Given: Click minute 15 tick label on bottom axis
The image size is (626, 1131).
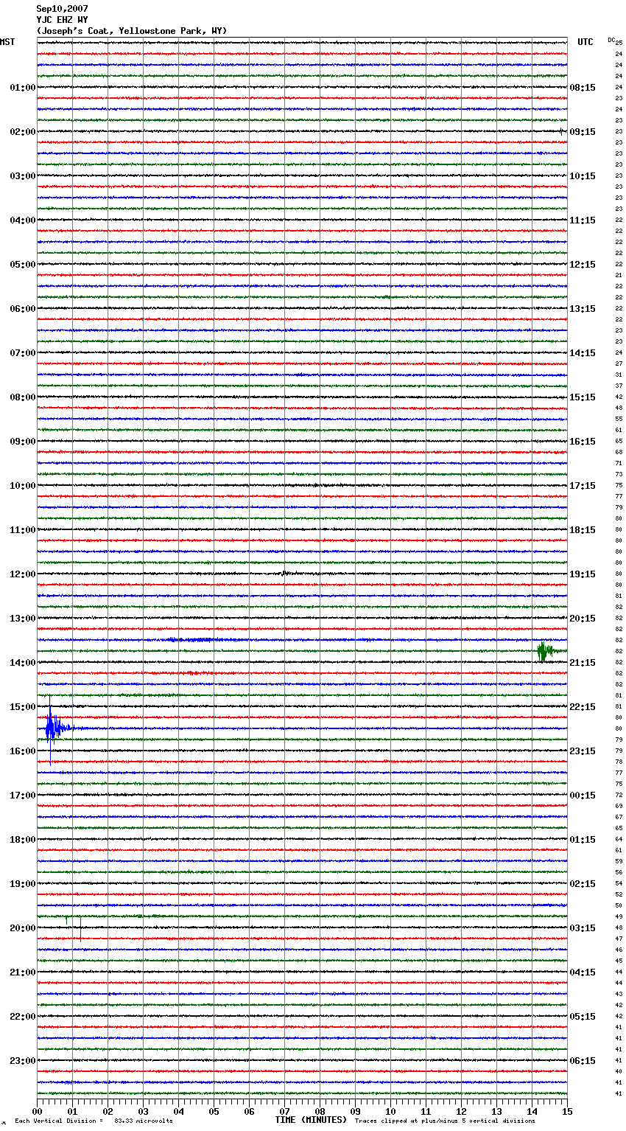Looking at the screenshot, I should 567,1111.
